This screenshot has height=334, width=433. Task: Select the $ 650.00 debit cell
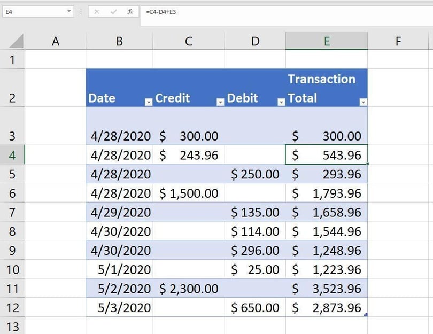[x=255, y=307]
